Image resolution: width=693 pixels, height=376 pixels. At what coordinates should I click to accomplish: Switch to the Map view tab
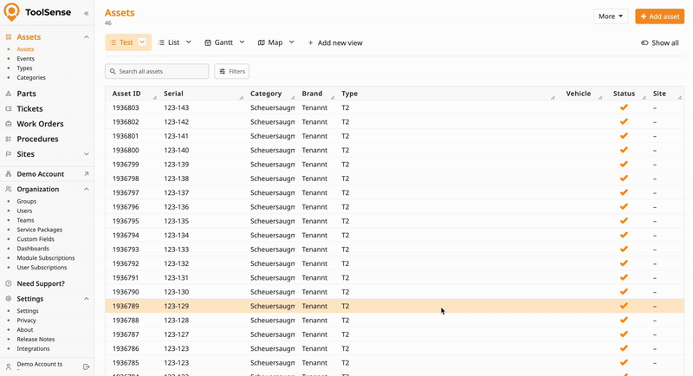pos(270,42)
